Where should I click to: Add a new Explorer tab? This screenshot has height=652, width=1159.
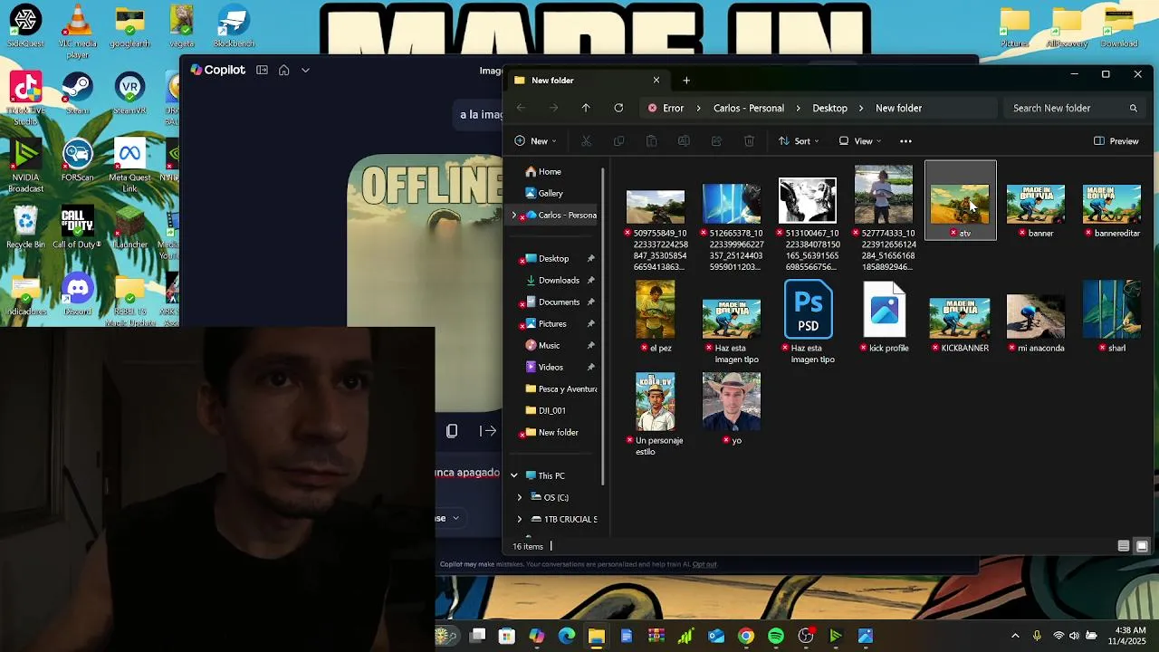tap(686, 80)
